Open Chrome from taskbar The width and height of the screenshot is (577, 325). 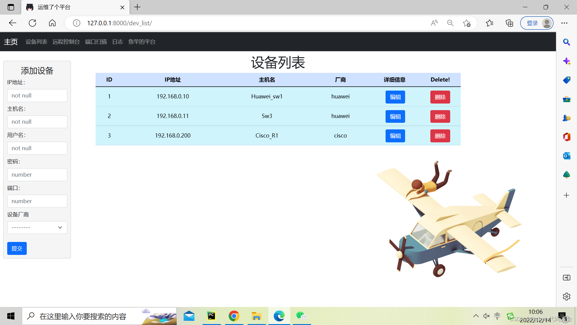[x=234, y=316]
